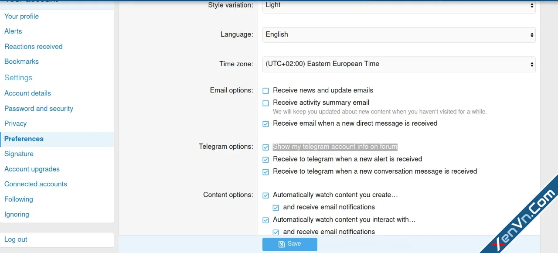Go to Your profile page

pyautogui.click(x=22, y=16)
